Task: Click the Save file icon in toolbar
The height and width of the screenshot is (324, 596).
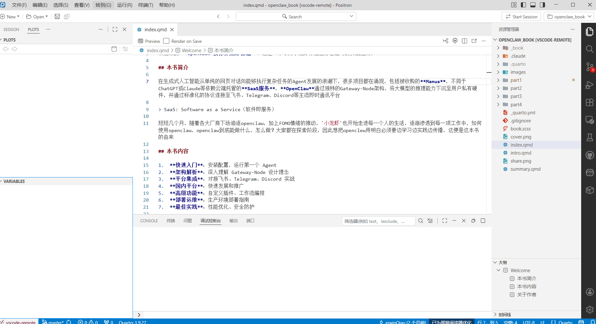Action: coord(57,16)
